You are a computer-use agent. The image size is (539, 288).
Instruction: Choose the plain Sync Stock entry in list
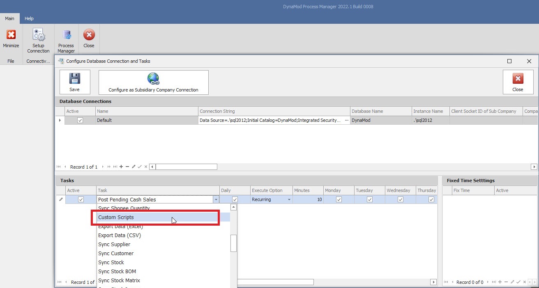coord(164,263)
